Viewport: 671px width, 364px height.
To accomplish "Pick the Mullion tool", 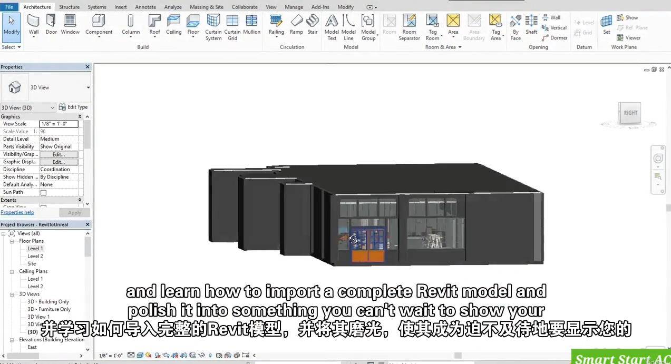I will (x=251, y=25).
